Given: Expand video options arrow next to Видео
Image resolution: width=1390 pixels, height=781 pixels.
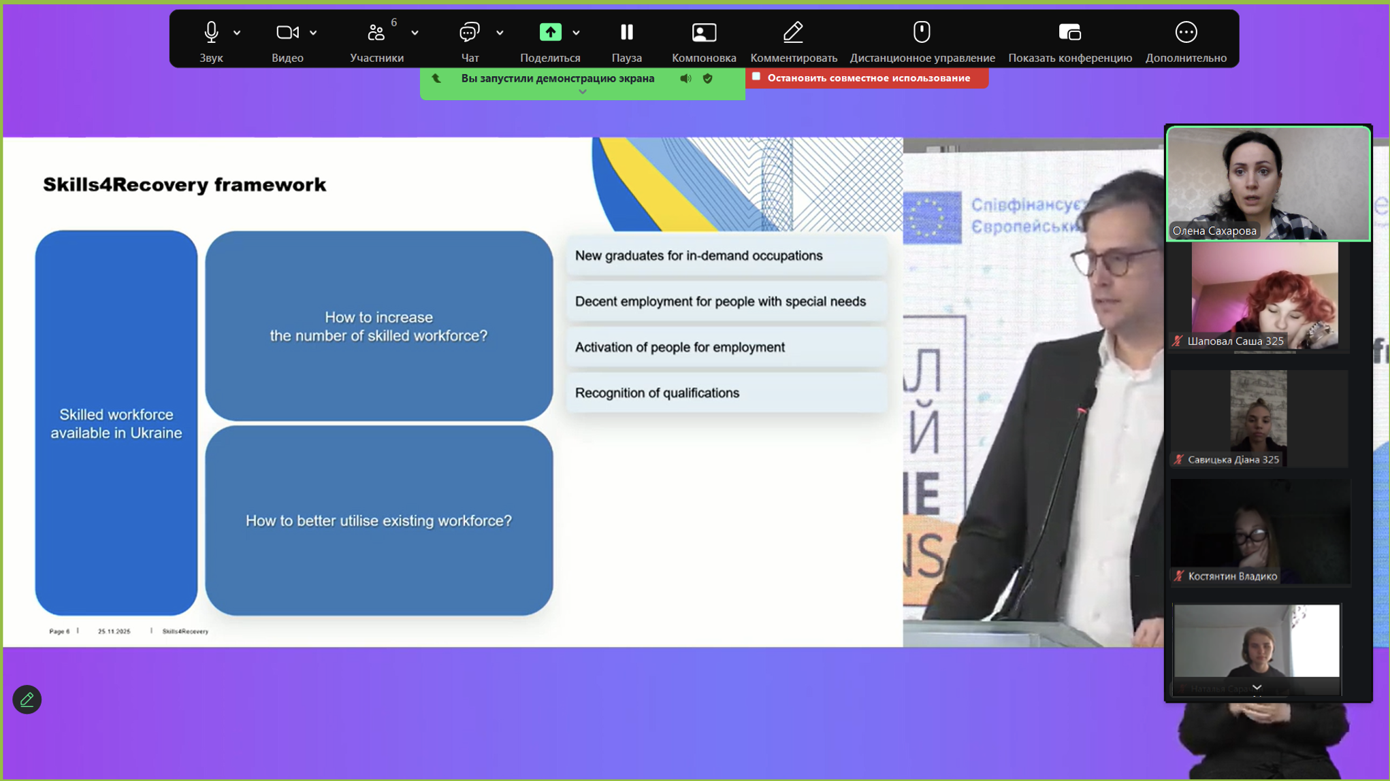Looking at the screenshot, I should tap(313, 33).
